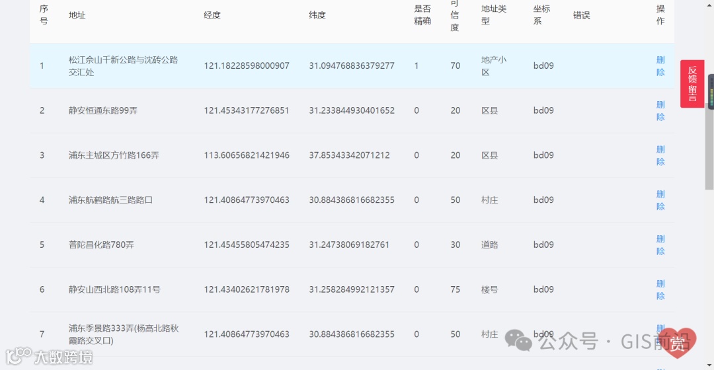This screenshot has width=714, height=370.
Task: Click the 坐标系 column header
Action: pos(542,15)
